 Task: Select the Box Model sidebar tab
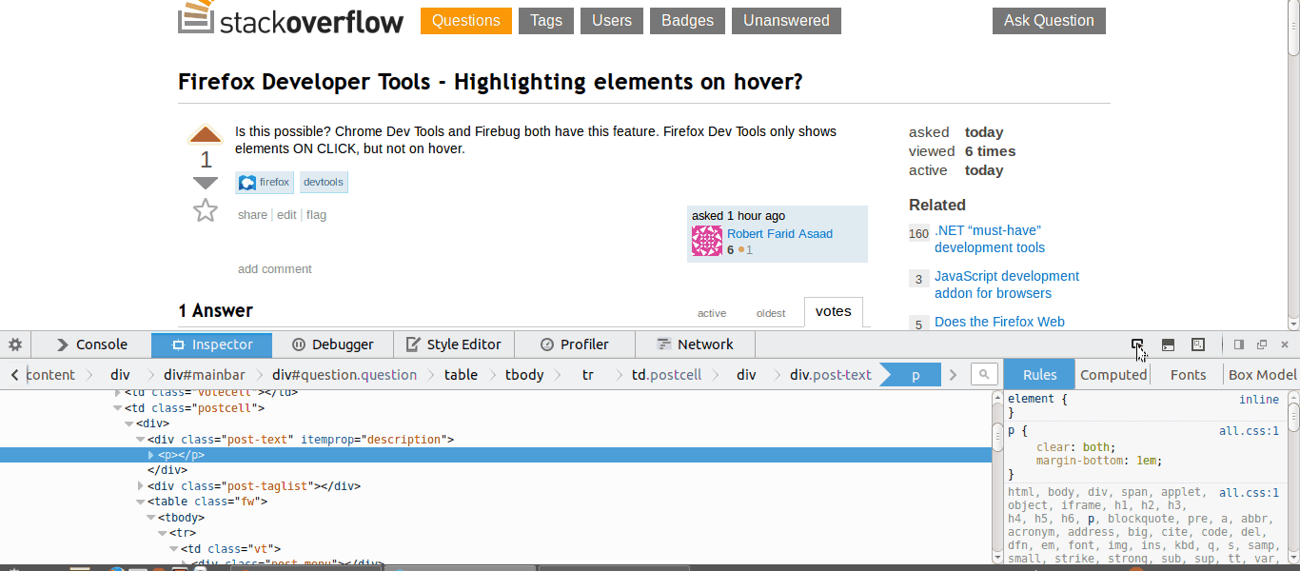(1262, 374)
